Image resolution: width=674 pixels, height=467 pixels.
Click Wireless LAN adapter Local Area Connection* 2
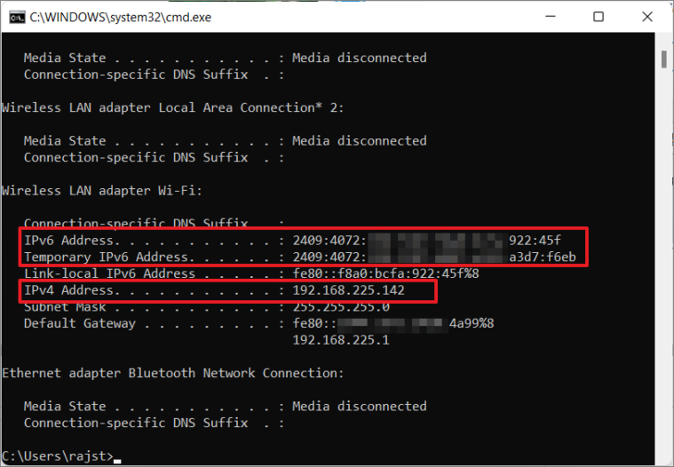(173, 107)
